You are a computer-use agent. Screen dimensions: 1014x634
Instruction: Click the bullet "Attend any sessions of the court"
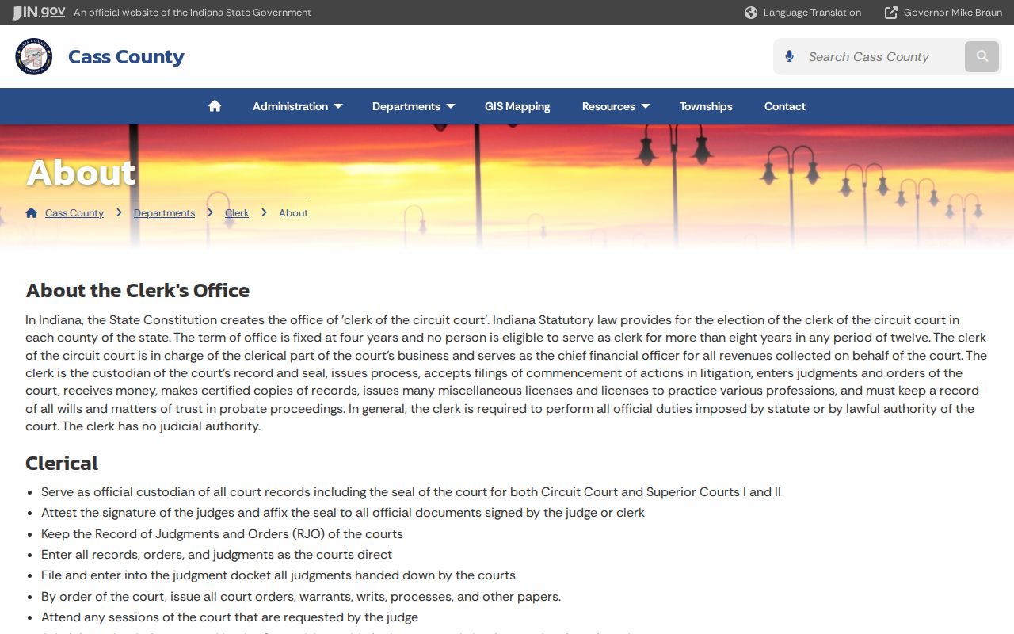coord(230,617)
